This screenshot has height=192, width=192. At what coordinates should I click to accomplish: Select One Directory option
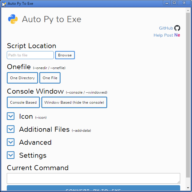pos(22,78)
